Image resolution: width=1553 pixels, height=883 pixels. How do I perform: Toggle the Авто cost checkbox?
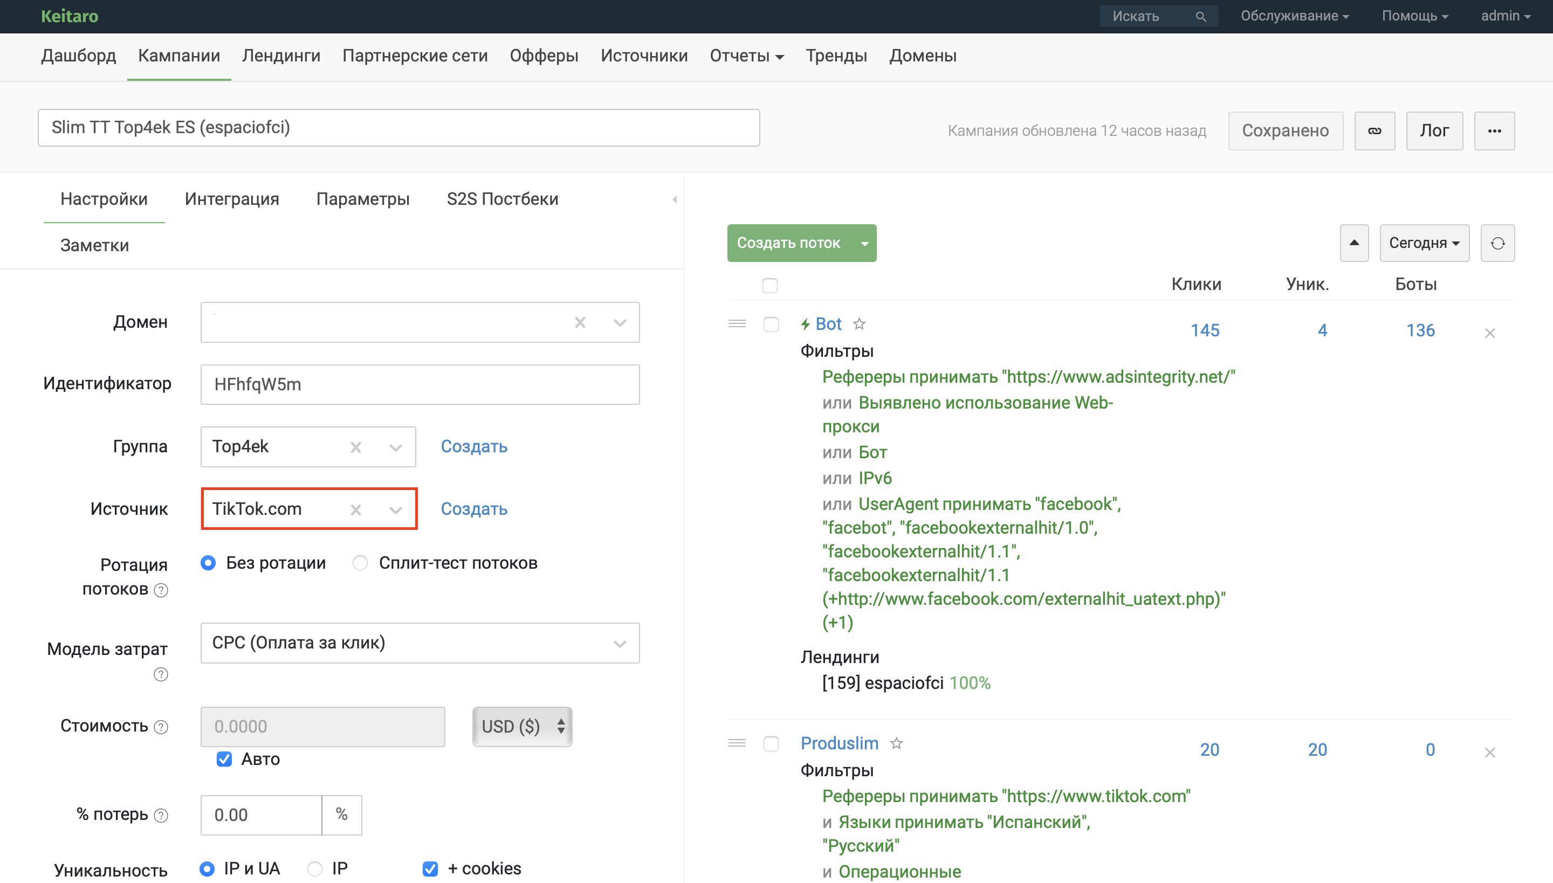pyautogui.click(x=224, y=759)
